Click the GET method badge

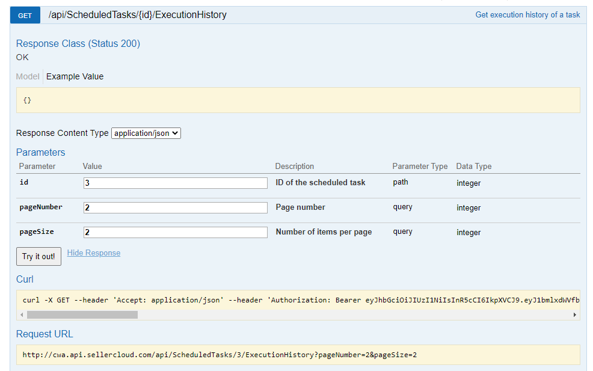pyautogui.click(x=25, y=16)
